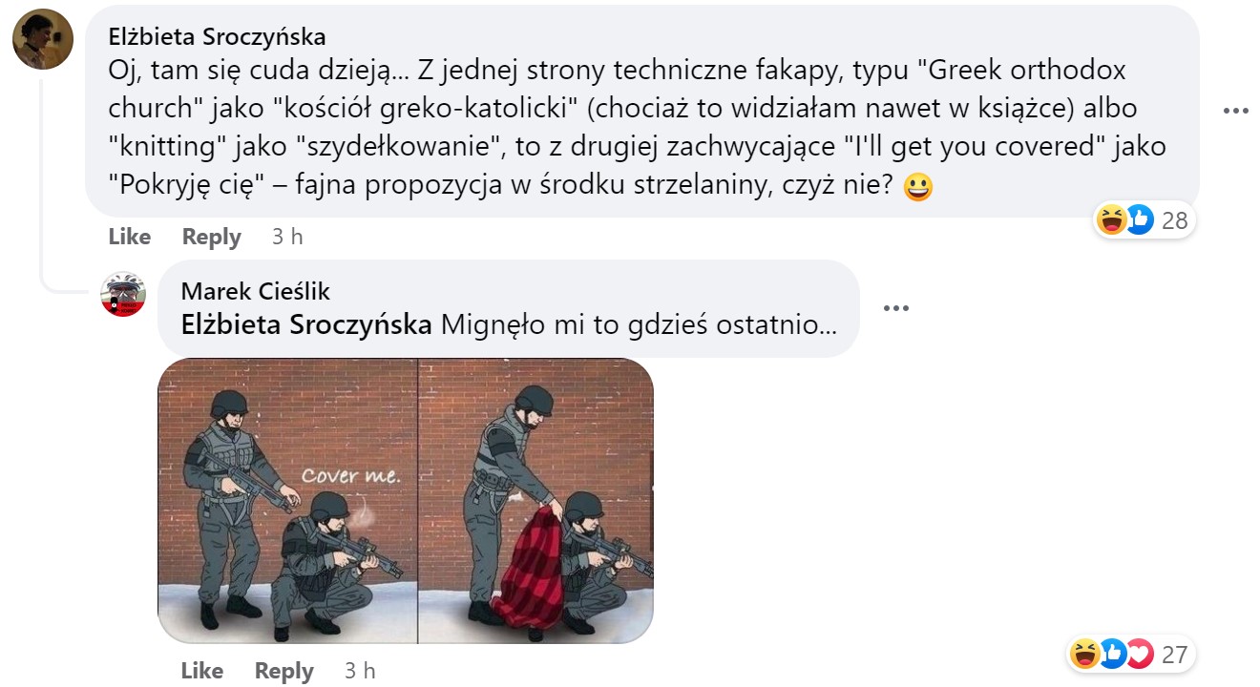Reply to Marek Cieślik's comment
Image resolution: width=1260 pixels, height=687 pixels.
point(284,671)
